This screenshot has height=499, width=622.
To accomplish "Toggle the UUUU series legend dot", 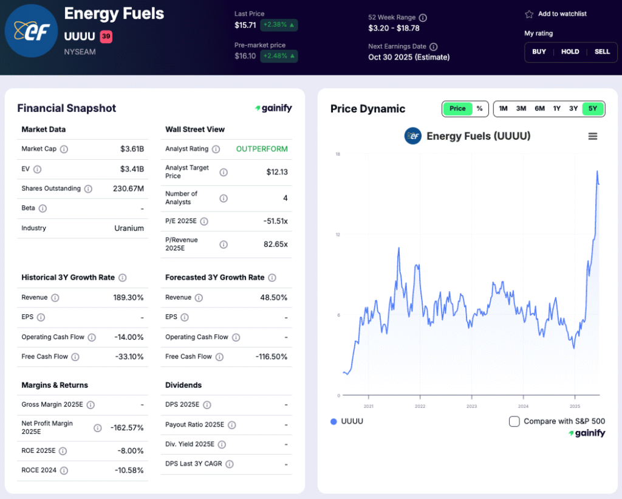I will pyautogui.click(x=333, y=421).
